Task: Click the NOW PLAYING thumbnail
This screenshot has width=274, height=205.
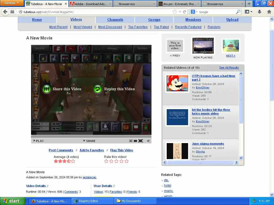Action: point(203,46)
